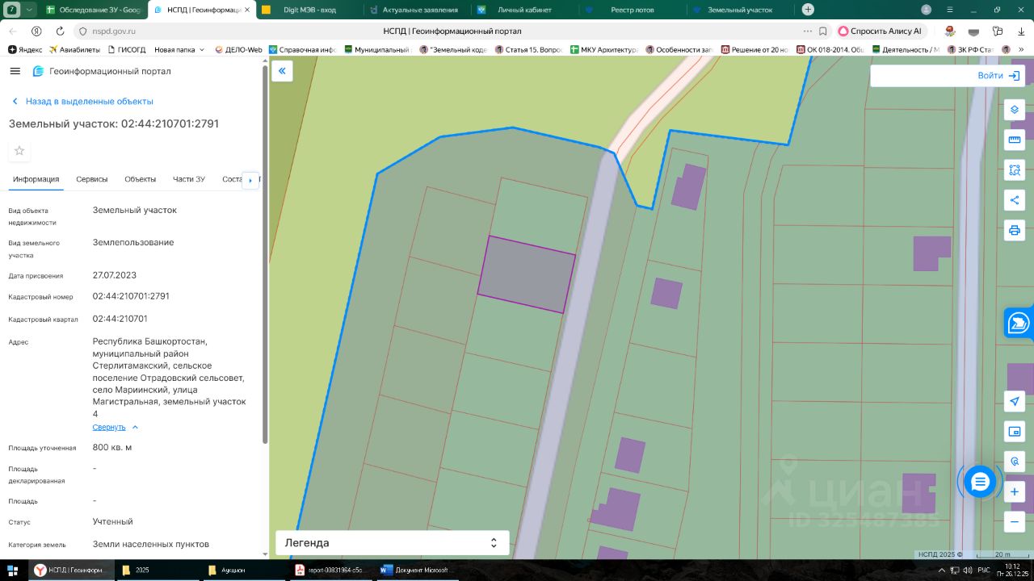Click the Войти login button
Image resolution: width=1034 pixels, height=581 pixels.
998,75
